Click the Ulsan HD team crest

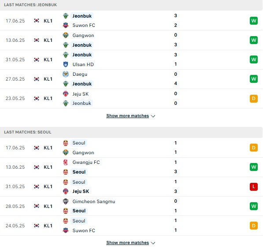tap(66, 64)
